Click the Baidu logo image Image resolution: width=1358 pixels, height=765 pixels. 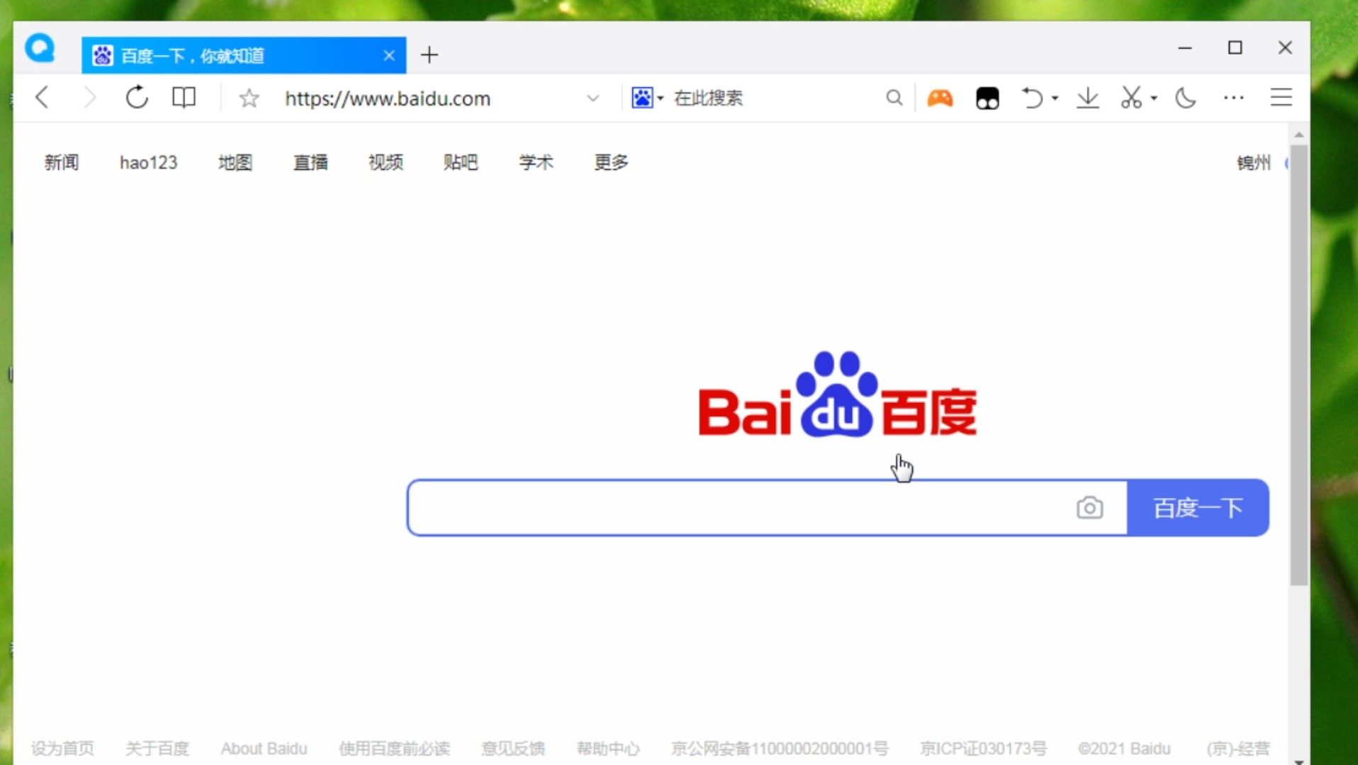click(838, 394)
